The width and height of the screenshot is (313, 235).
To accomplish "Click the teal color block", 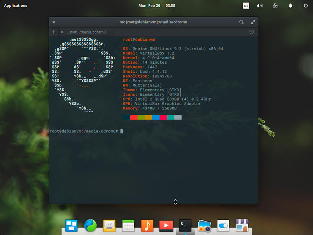I will pyautogui.click(x=171, y=117).
